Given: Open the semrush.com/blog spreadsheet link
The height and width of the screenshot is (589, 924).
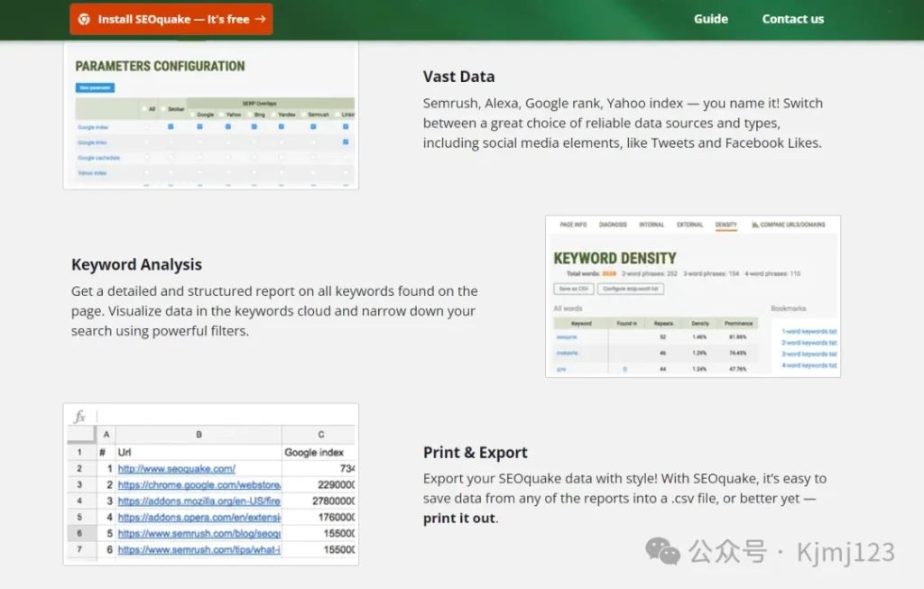Looking at the screenshot, I should (x=199, y=534).
